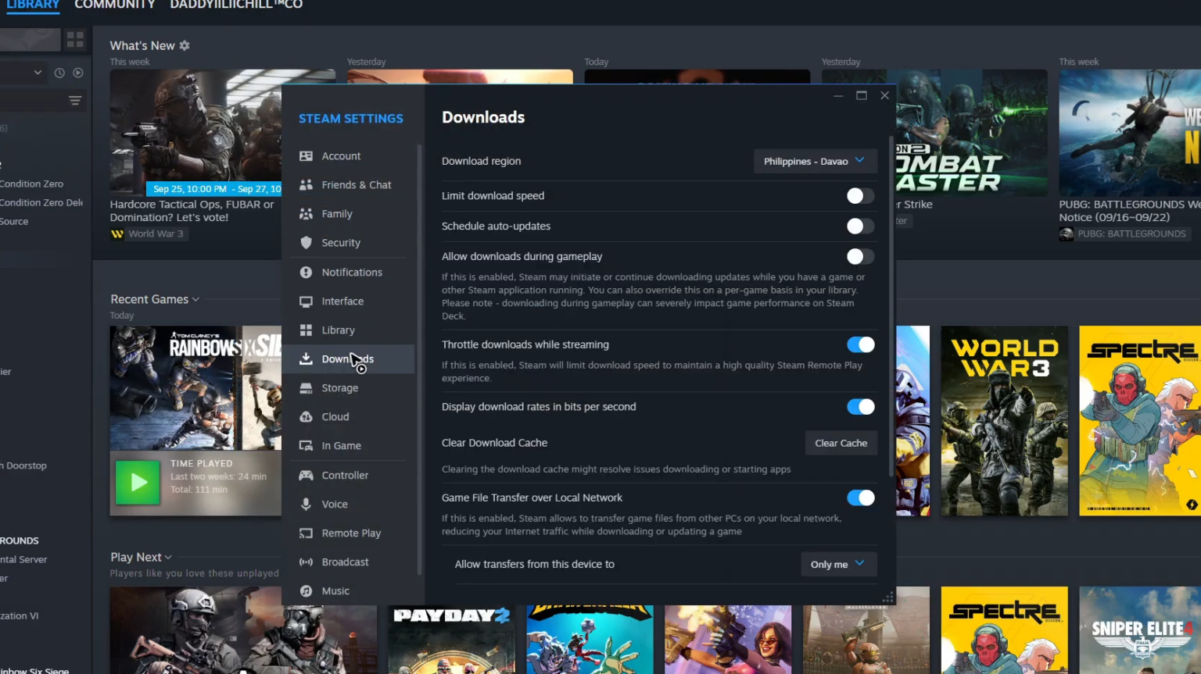Click the Downloads settings content scrollbar

coord(891,306)
